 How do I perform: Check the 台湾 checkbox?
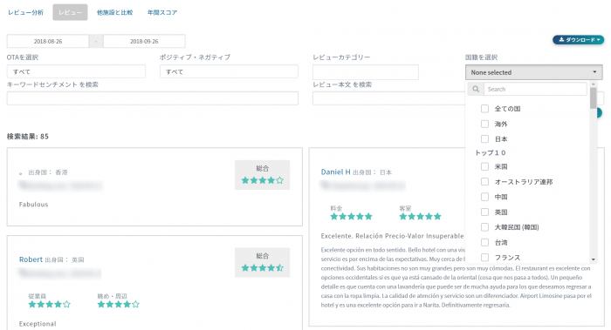pos(484,242)
